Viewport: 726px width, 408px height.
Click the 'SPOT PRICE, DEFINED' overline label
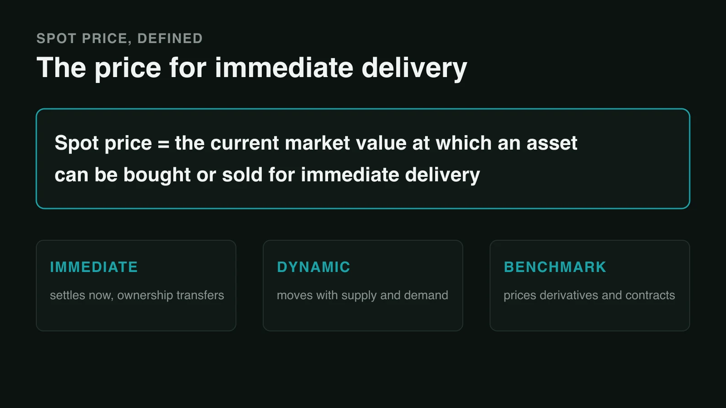click(119, 39)
